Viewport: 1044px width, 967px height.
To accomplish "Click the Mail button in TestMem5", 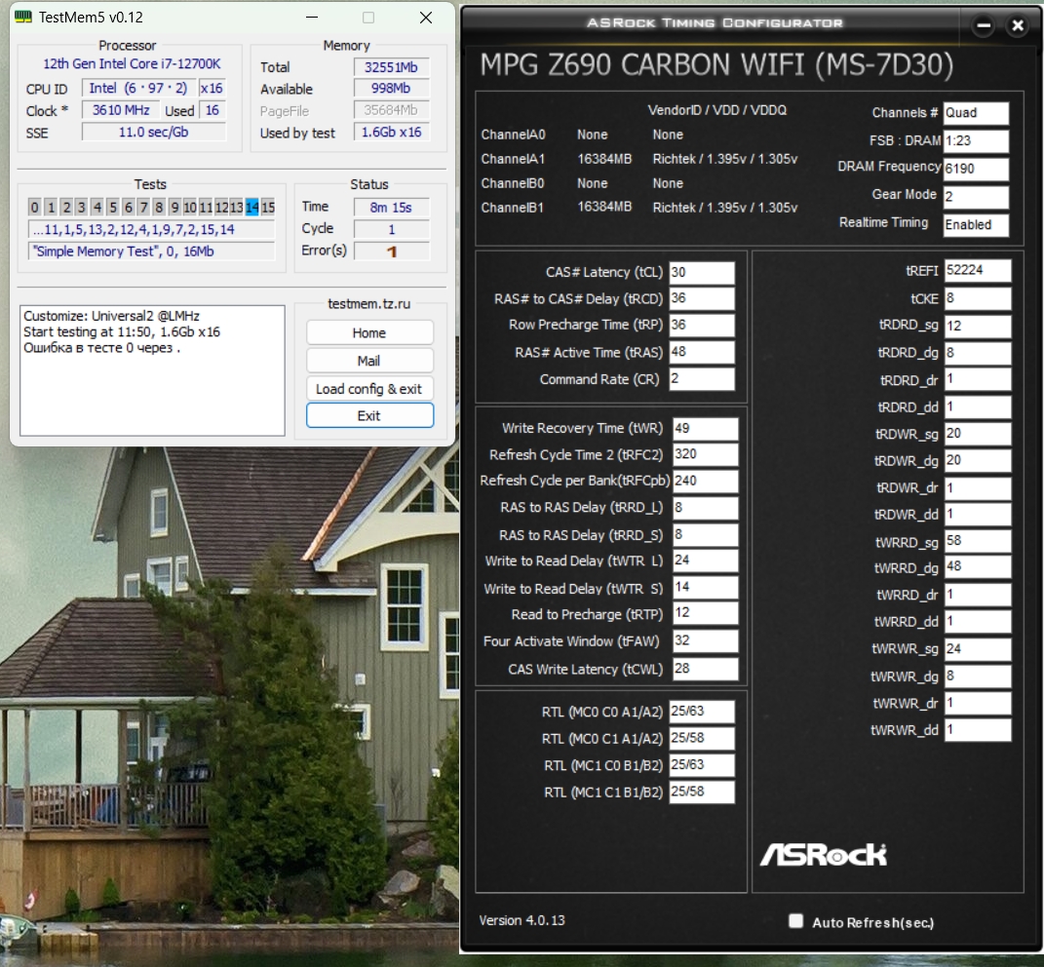I will 369,361.
